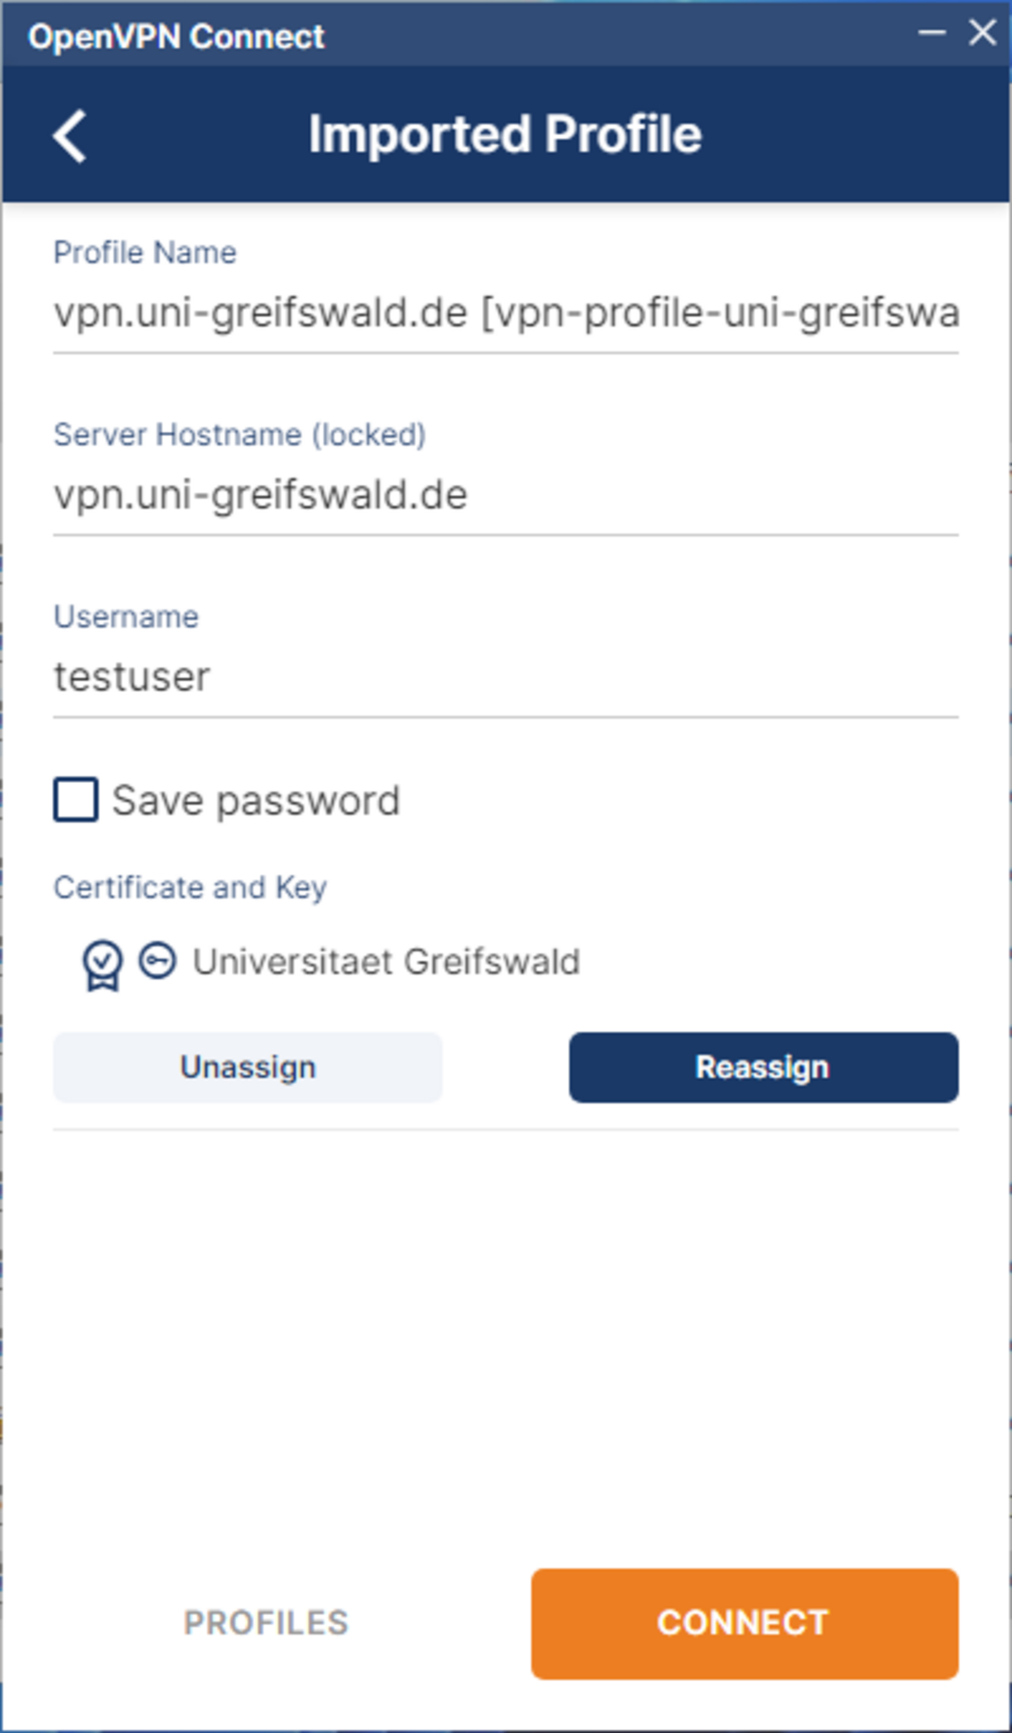Click the Certificate and Key section label

190,887
